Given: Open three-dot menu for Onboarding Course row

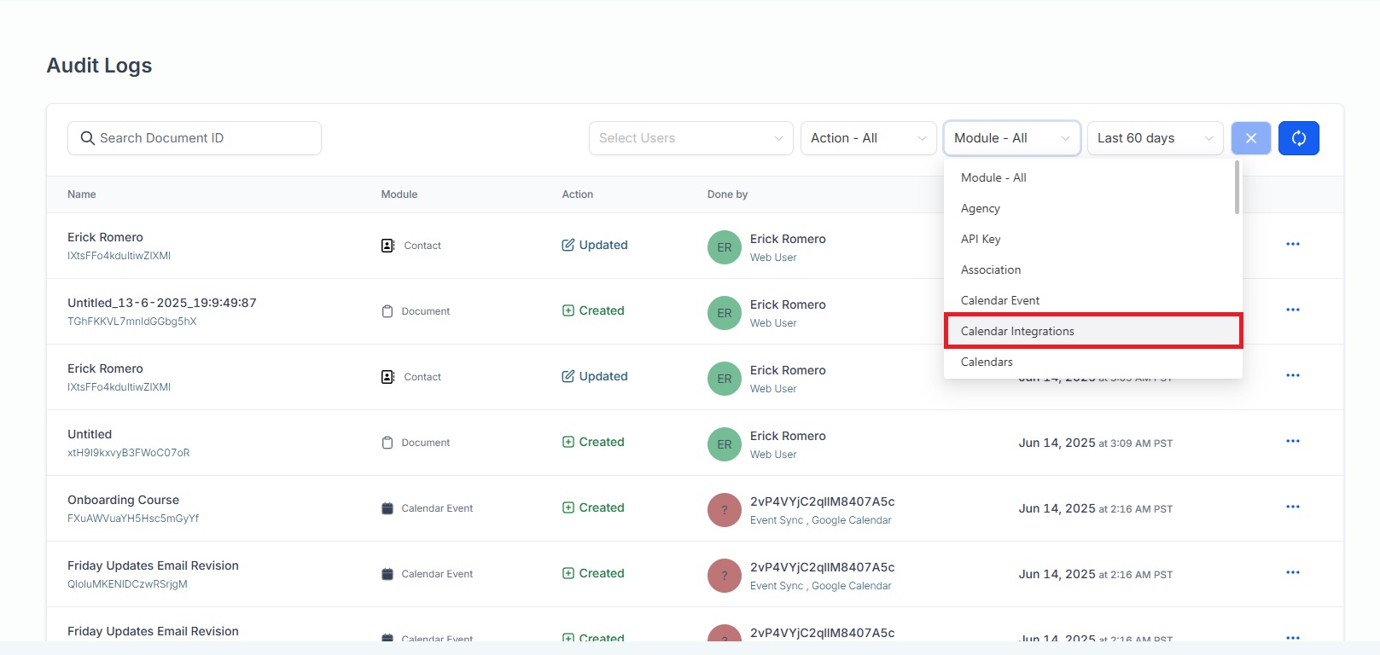Looking at the screenshot, I should pyautogui.click(x=1292, y=507).
